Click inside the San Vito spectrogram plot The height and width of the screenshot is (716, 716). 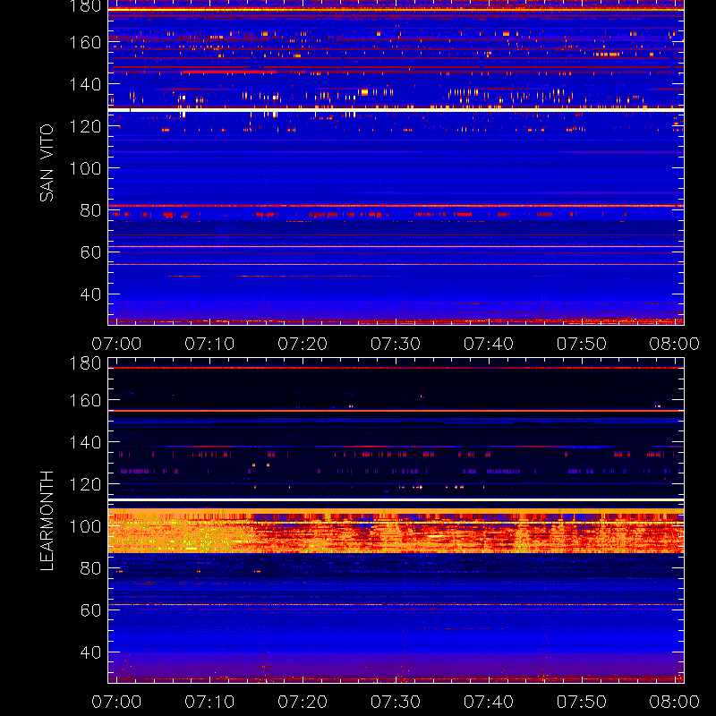(396, 163)
